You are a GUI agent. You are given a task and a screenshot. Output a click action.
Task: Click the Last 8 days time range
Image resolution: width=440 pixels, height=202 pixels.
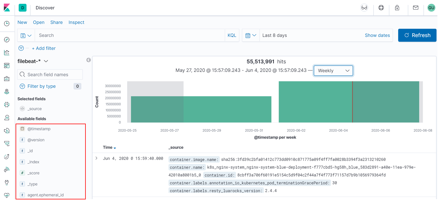(x=275, y=35)
